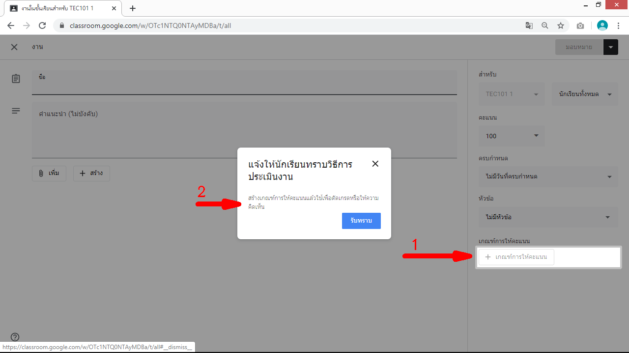Click the camera icon in browser toolbar
Image resolution: width=629 pixels, height=353 pixels.
(580, 25)
